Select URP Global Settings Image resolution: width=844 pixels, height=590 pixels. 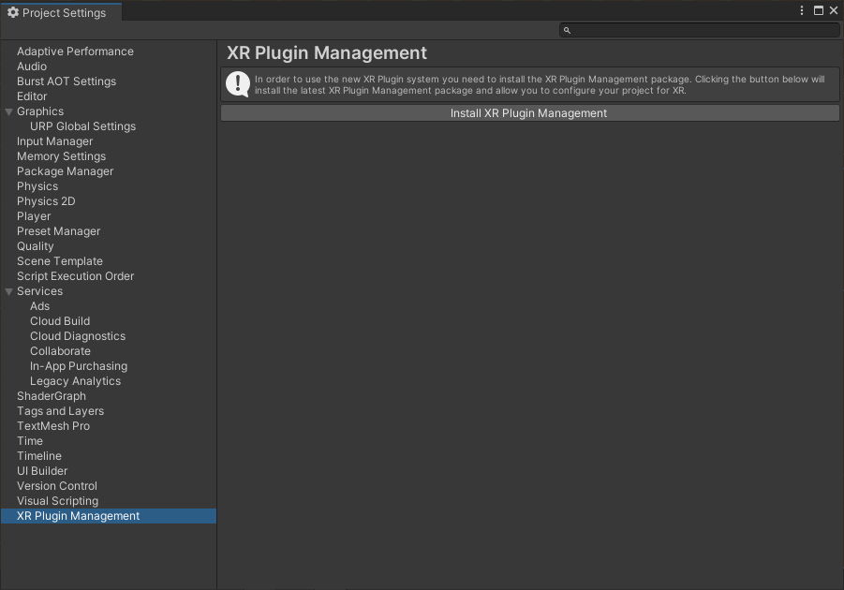[82, 126]
